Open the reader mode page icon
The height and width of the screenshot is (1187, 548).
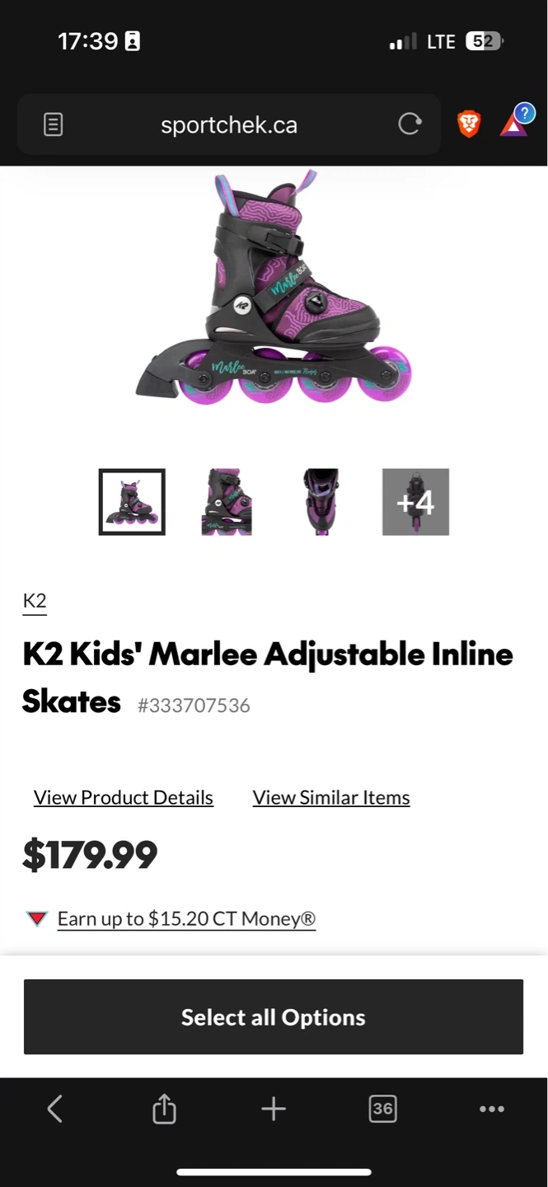click(x=54, y=125)
